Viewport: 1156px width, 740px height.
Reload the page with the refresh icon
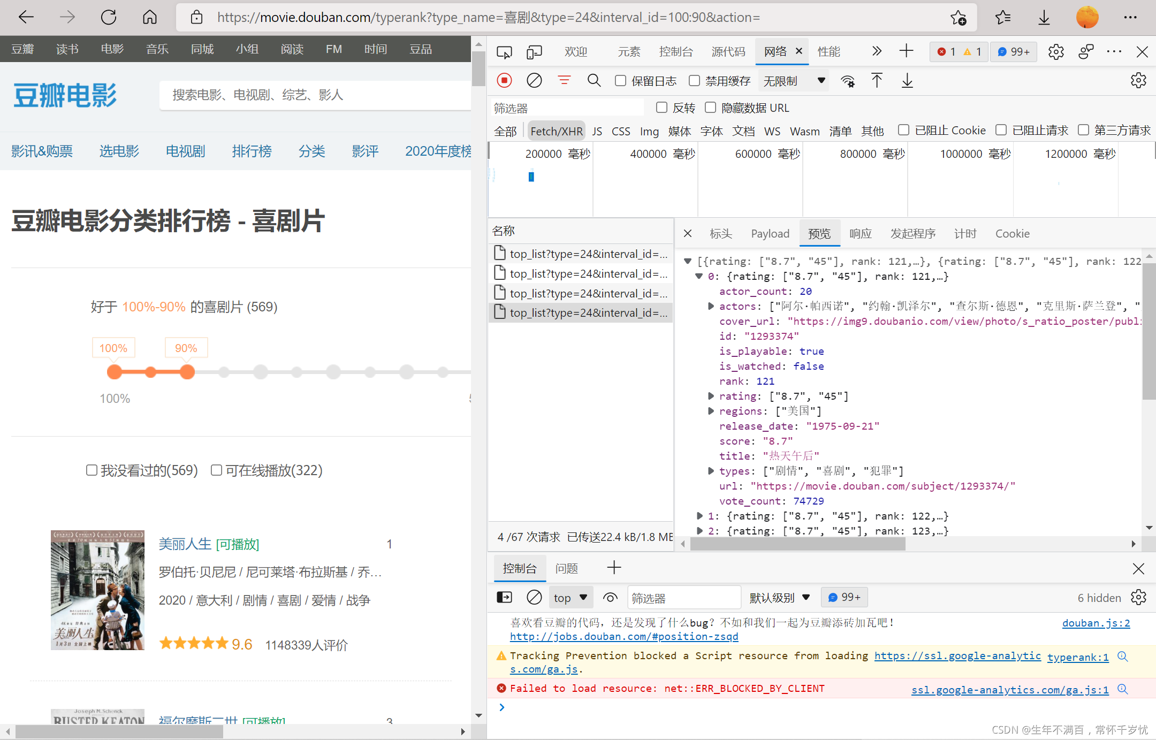tap(109, 17)
